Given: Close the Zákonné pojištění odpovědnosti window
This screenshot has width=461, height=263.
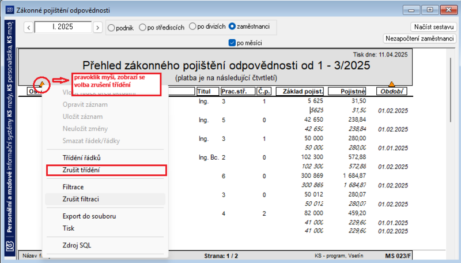Looking at the screenshot, I should pos(449,10).
